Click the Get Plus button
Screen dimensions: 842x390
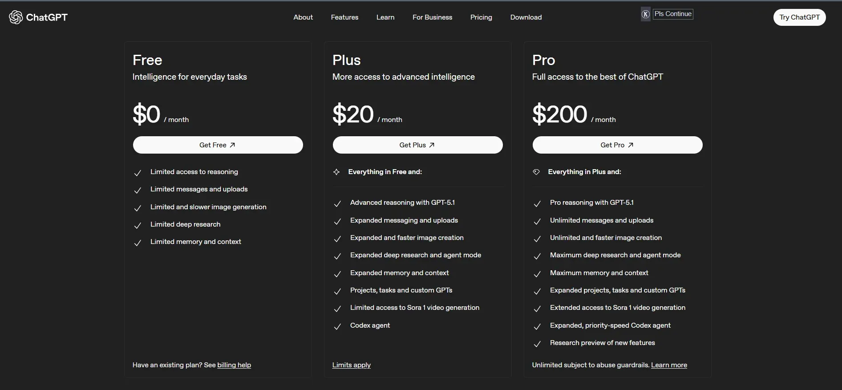point(417,145)
